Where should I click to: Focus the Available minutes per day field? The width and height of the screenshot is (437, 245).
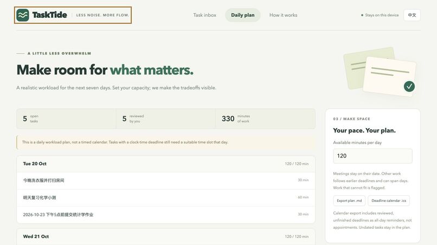372,156
